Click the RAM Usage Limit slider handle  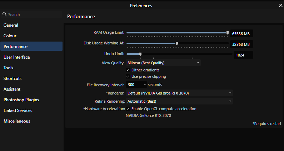click(228, 33)
